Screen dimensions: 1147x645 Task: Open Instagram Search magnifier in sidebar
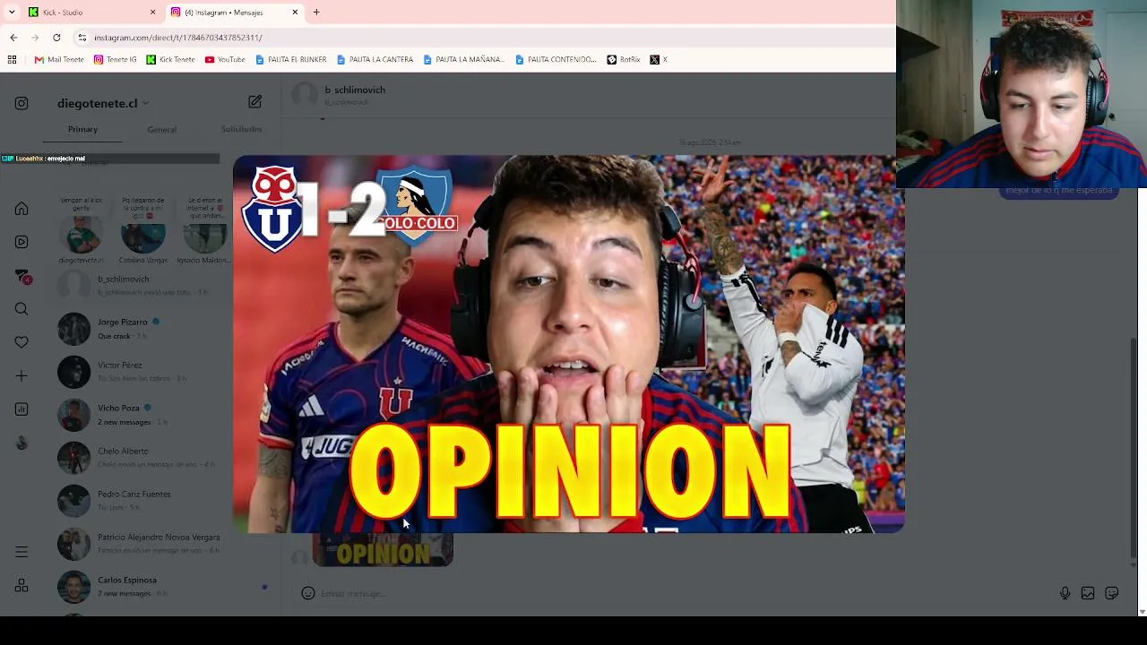pyautogui.click(x=22, y=309)
